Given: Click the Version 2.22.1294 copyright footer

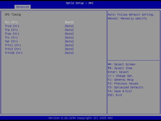Looking at the screenshot, I should click(x=80, y=118).
